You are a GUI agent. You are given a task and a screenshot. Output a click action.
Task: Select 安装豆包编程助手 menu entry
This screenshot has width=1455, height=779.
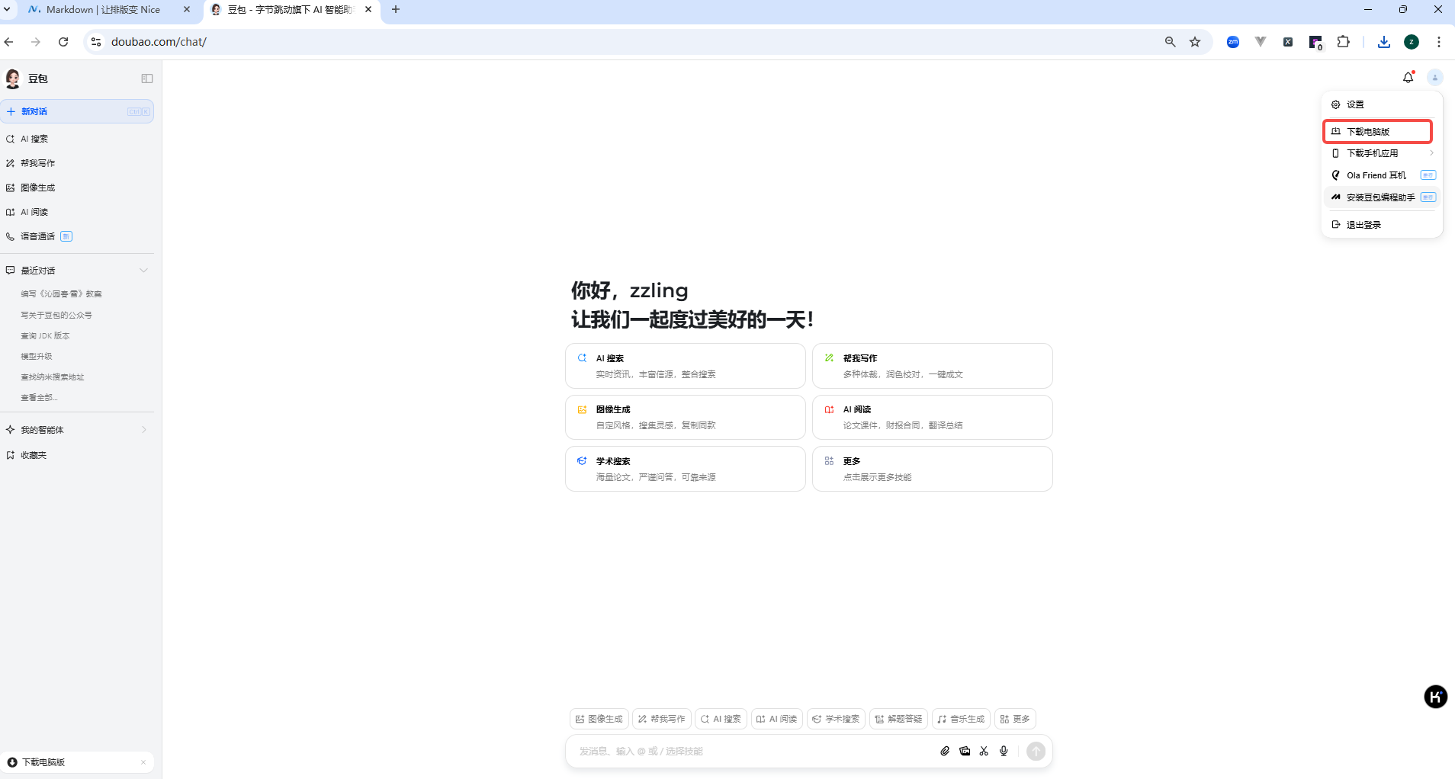pyautogui.click(x=1382, y=197)
